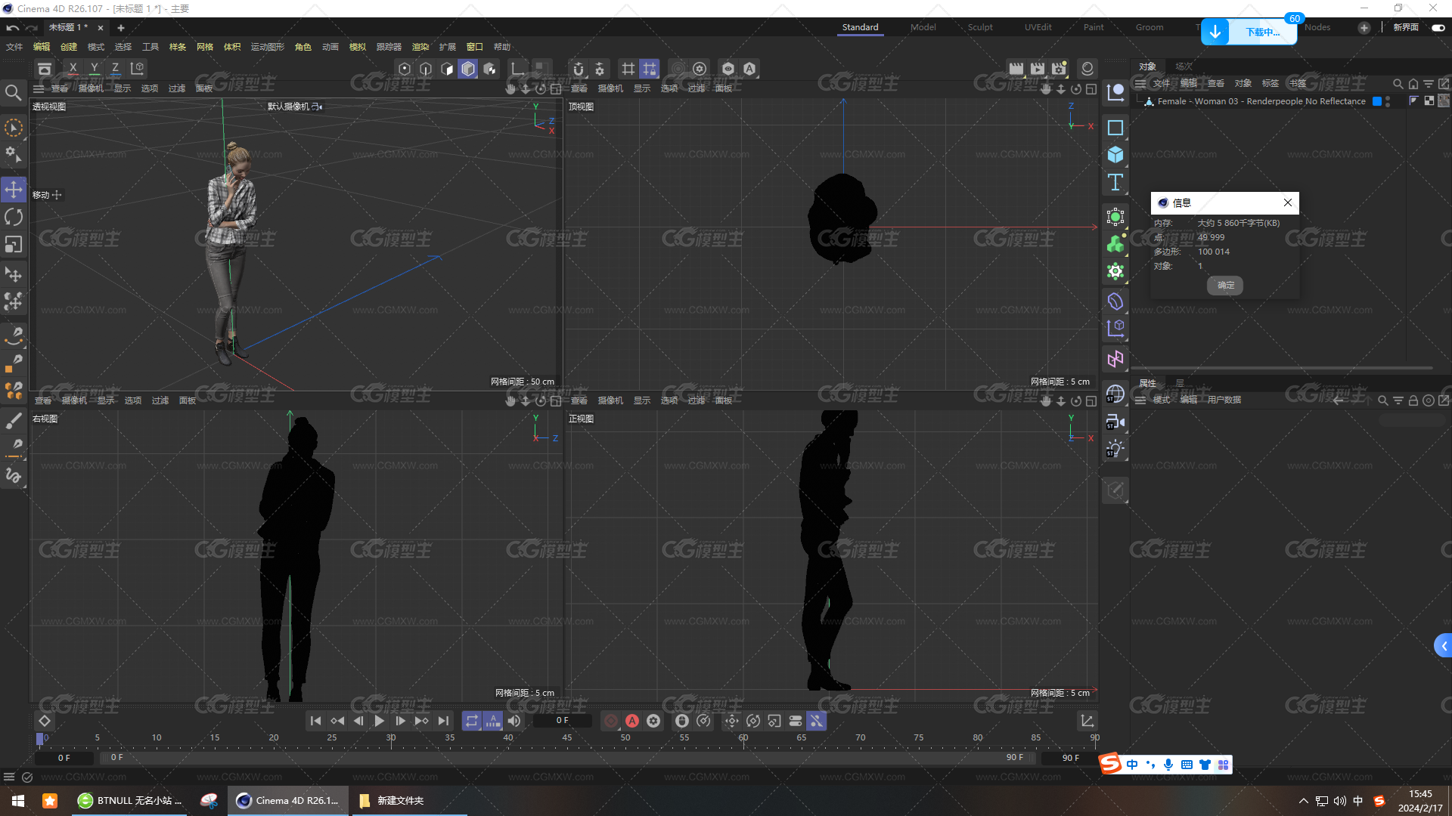
Task: Open perspective viewport hamburger menu
Action: click(x=39, y=88)
